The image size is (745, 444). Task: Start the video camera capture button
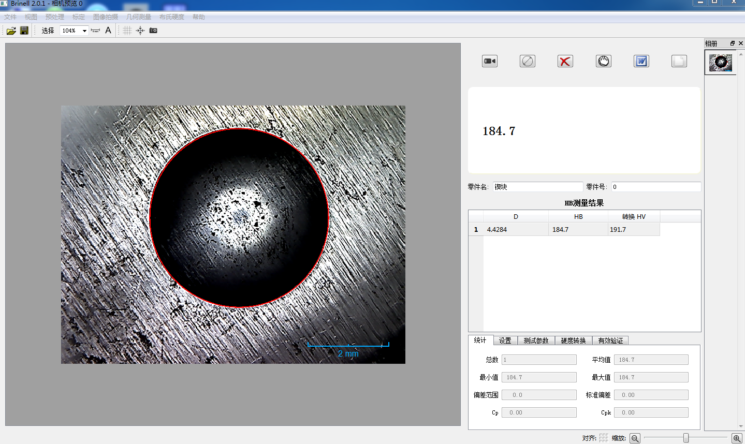click(489, 61)
